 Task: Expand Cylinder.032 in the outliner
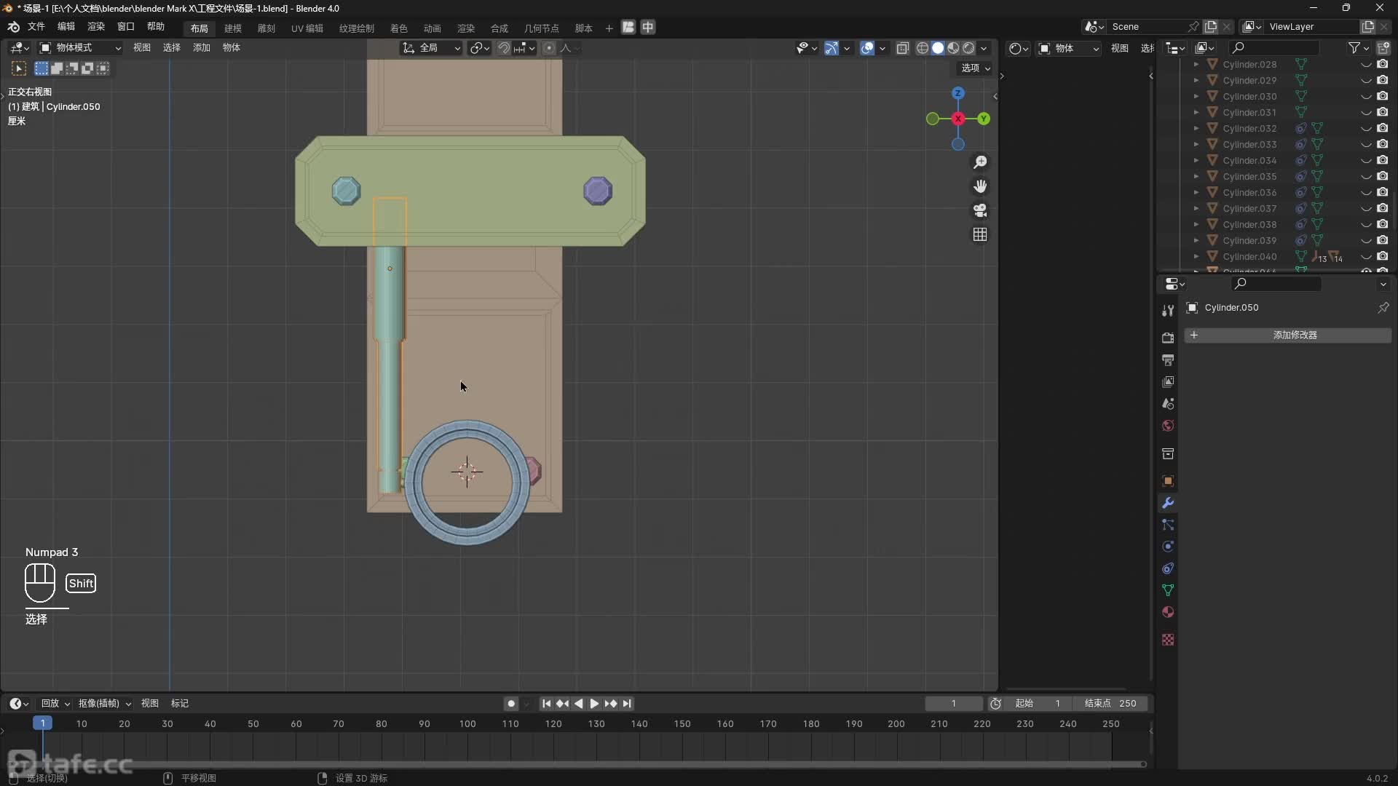[x=1196, y=129]
